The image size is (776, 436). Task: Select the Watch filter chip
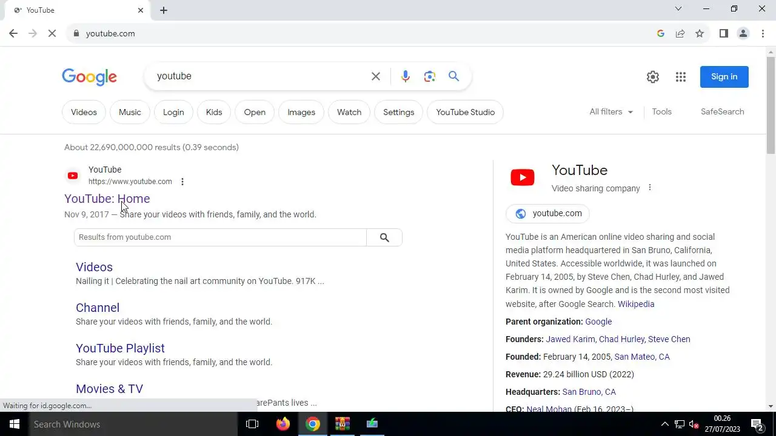pyautogui.click(x=349, y=112)
